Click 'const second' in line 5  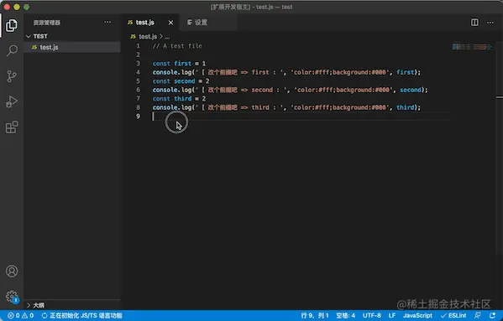[174, 81]
